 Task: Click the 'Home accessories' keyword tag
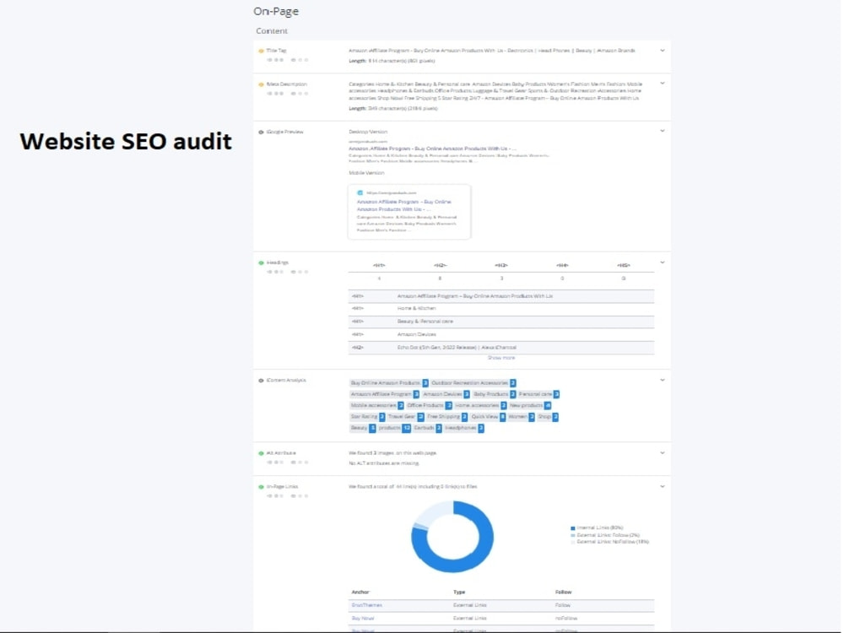(482, 406)
